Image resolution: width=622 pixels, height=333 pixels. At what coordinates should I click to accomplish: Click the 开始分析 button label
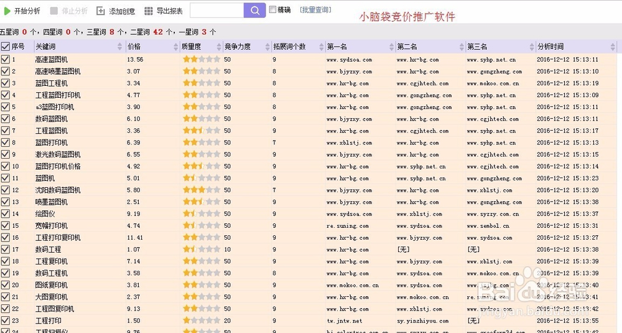coord(27,11)
